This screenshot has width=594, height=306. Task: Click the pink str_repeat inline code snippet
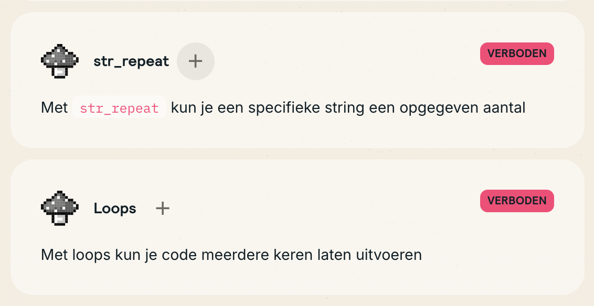(119, 108)
